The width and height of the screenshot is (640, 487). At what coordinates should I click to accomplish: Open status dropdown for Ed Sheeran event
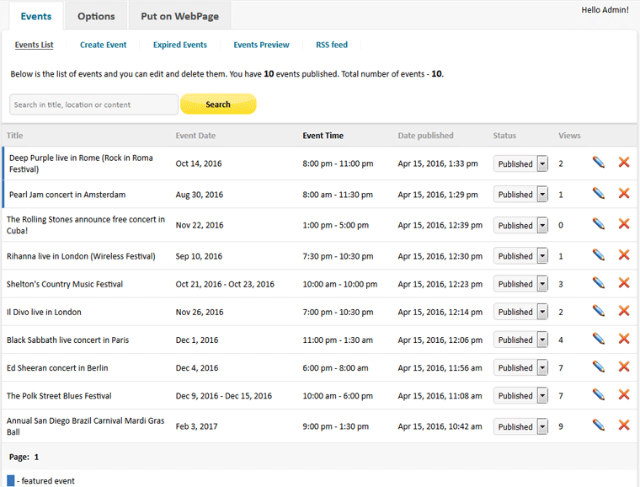pos(520,368)
